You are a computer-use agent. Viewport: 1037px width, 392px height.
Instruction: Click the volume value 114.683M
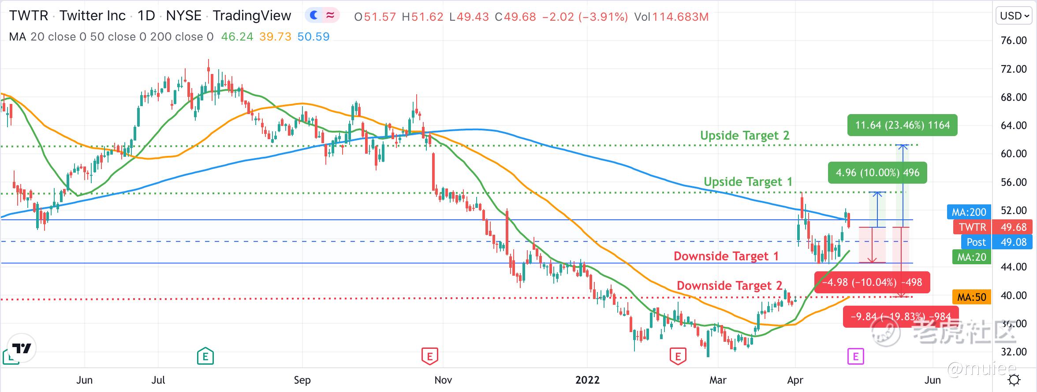point(680,17)
